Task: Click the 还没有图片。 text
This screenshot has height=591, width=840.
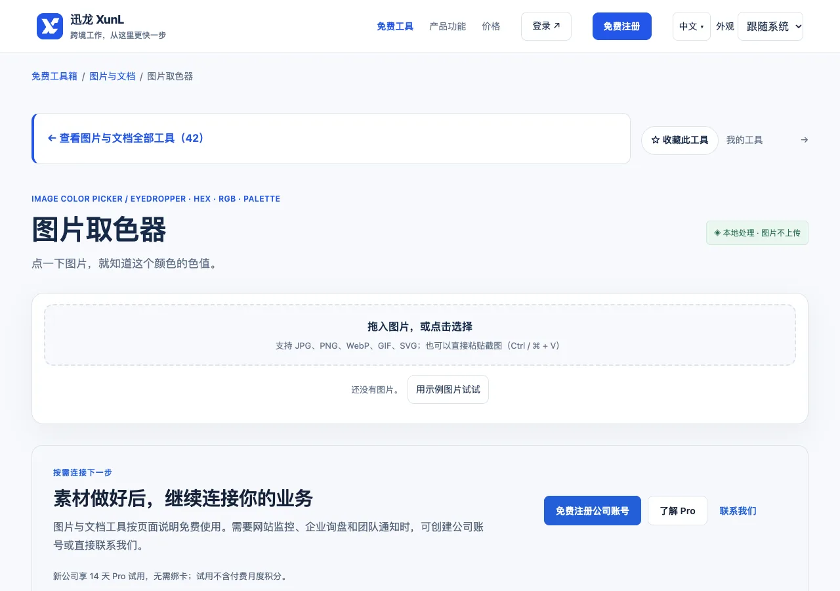Action: pyautogui.click(x=375, y=390)
